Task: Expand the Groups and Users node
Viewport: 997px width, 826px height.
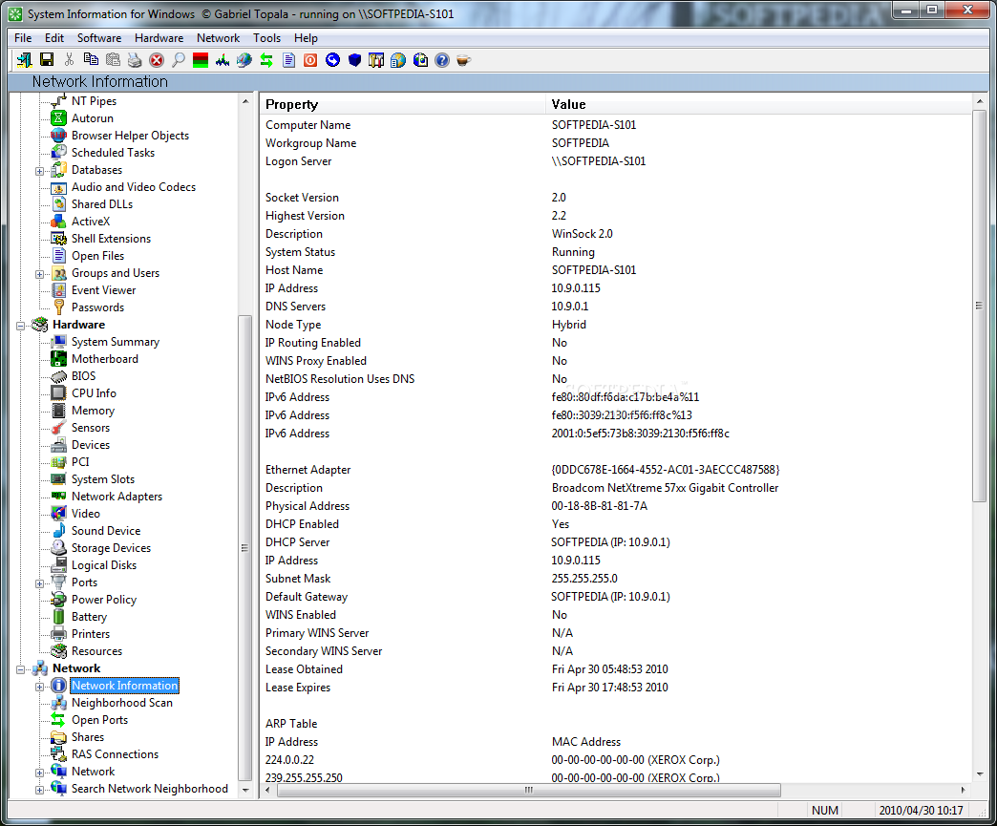Action: [39, 273]
